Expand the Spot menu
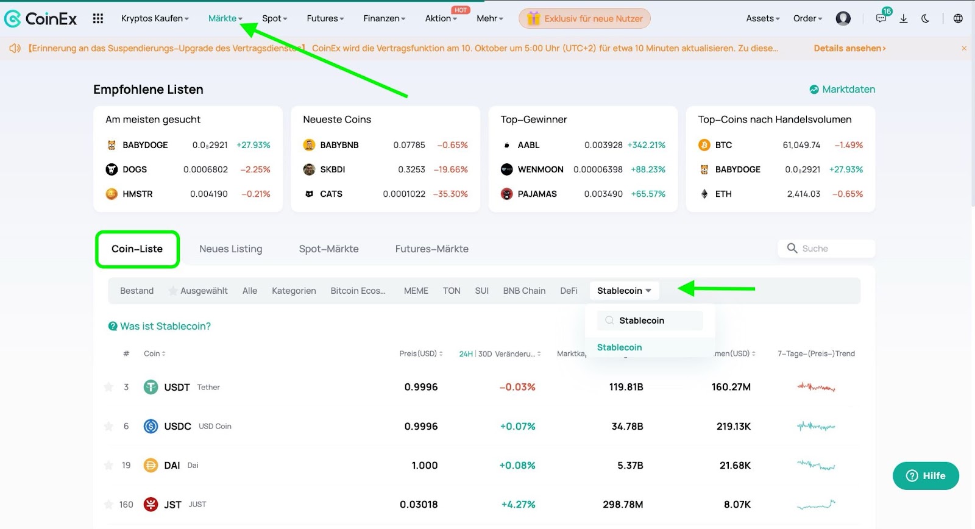This screenshot has height=529, width=975. (x=275, y=19)
